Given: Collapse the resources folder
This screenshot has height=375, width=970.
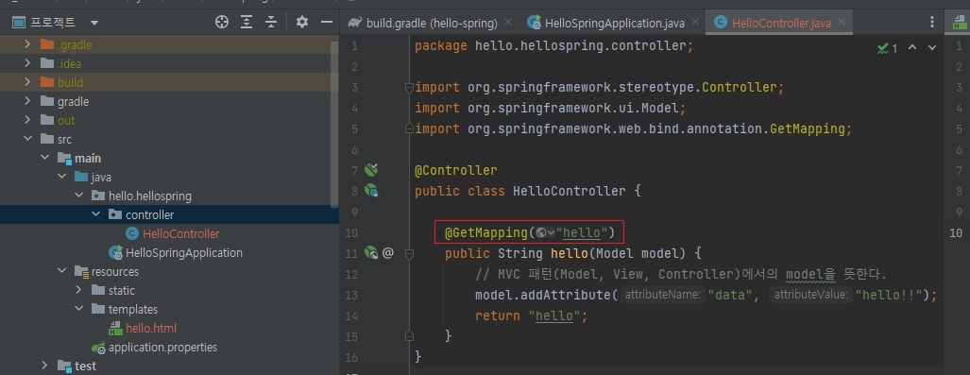Looking at the screenshot, I should pyautogui.click(x=61, y=271).
